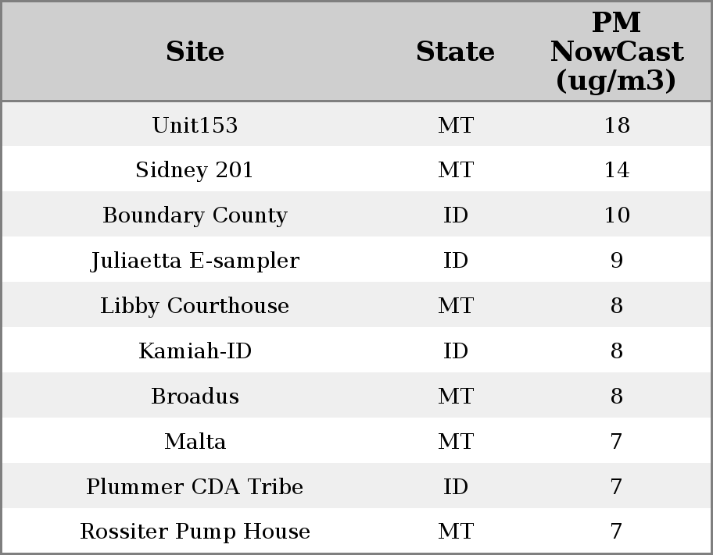Click the Malta site name

(195, 442)
